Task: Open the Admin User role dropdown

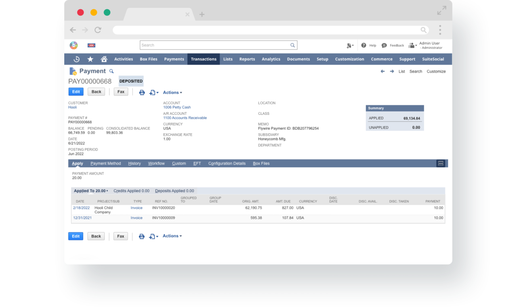Action: [x=412, y=45]
